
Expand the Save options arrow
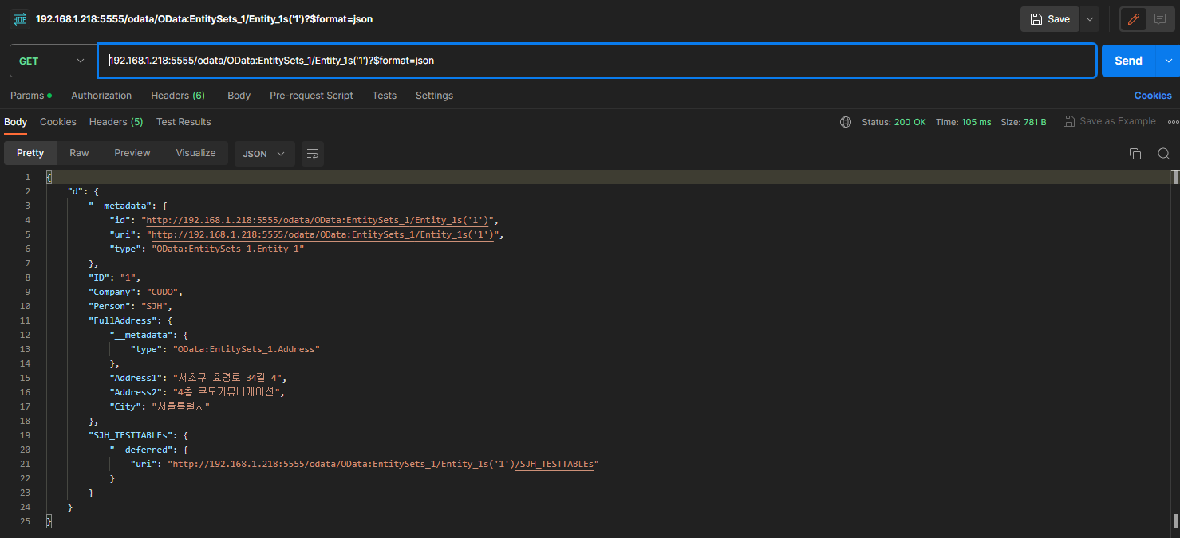[1090, 19]
